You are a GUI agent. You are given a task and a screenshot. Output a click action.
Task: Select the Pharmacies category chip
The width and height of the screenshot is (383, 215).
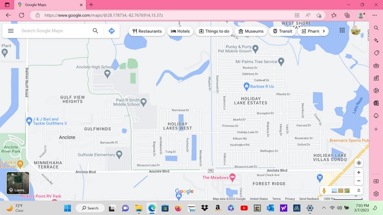(x=310, y=31)
